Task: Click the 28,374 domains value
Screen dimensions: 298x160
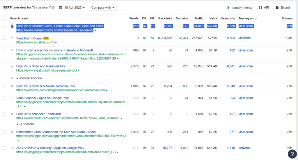Action: 183,38
